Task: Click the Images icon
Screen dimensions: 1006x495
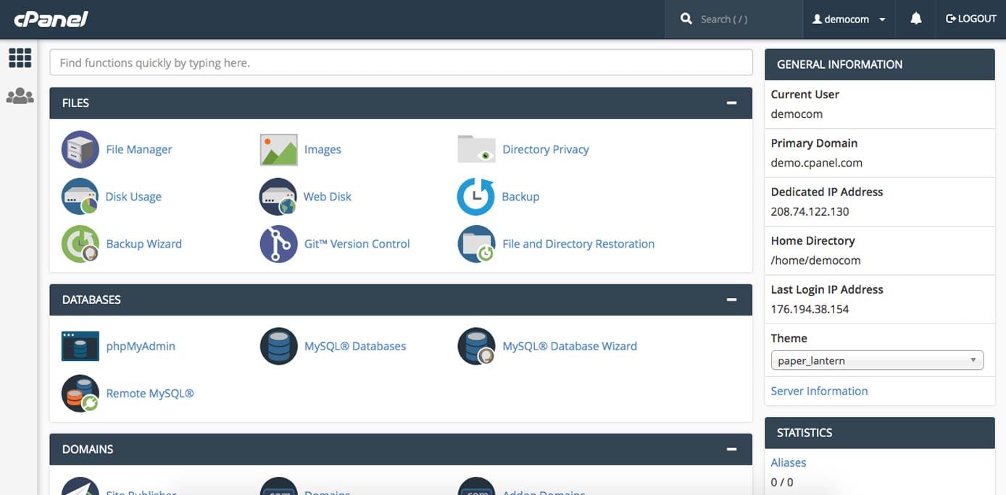Action: [278, 149]
